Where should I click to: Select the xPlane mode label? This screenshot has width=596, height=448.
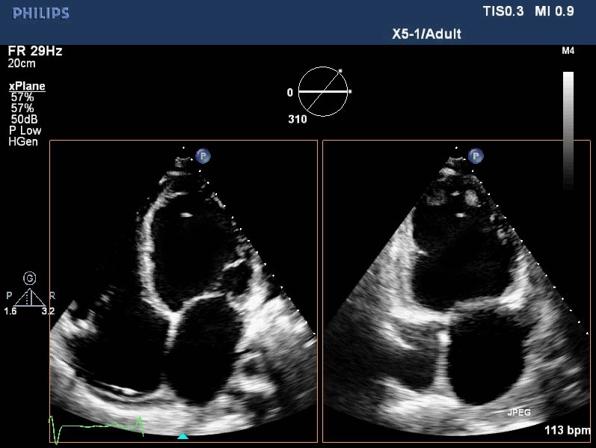27,86
